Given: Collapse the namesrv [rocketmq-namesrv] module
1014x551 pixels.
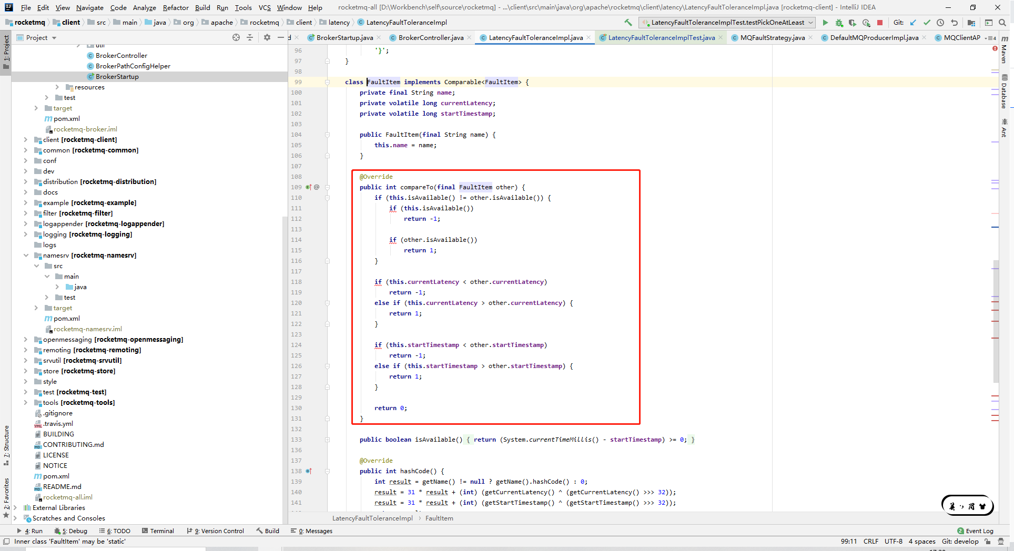Looking at the screenshot, I should point(25,256).
